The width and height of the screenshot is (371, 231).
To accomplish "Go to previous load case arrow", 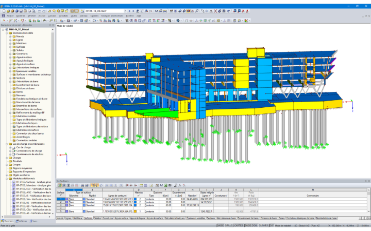I will click(x=129, y=11).
